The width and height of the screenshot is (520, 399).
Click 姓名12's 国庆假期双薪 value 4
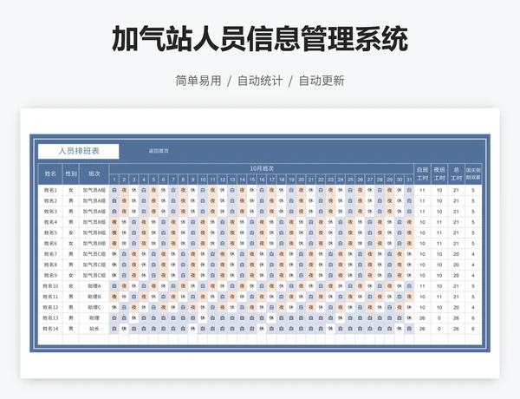click(473, 307)
